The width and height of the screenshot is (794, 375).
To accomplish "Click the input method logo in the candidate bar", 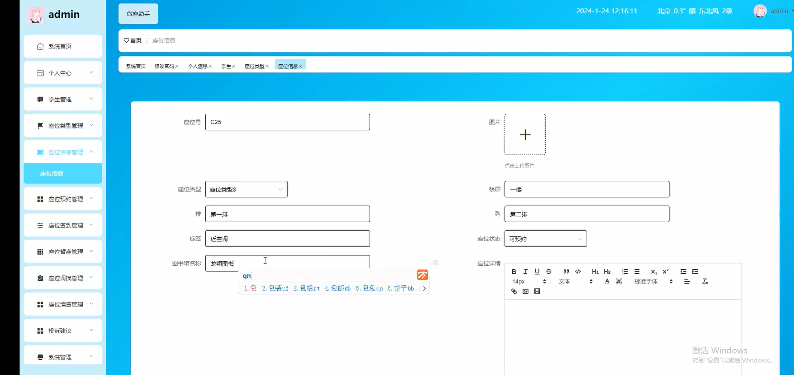I will 422,275.
